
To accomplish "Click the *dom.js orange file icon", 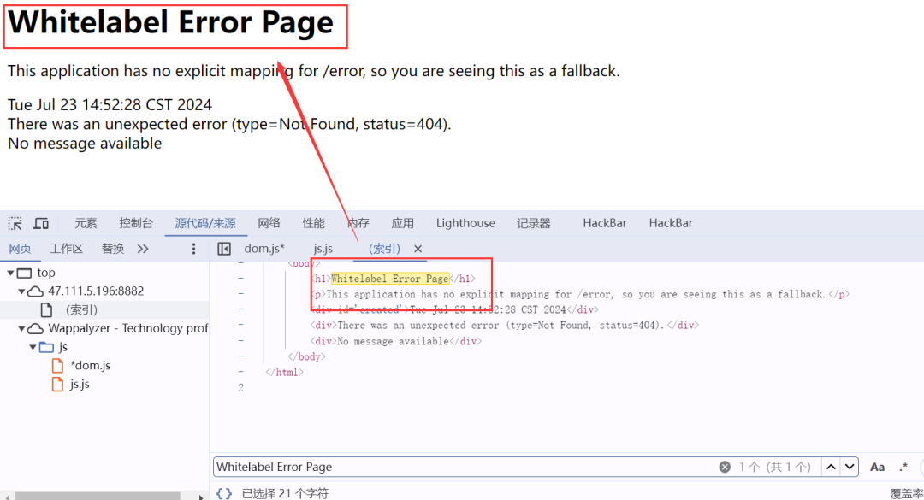I will point(58,366).
